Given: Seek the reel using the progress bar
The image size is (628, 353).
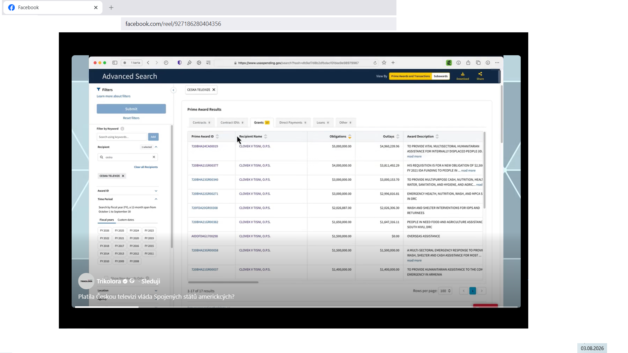Looking at the screenshot, I should [296, 307].
